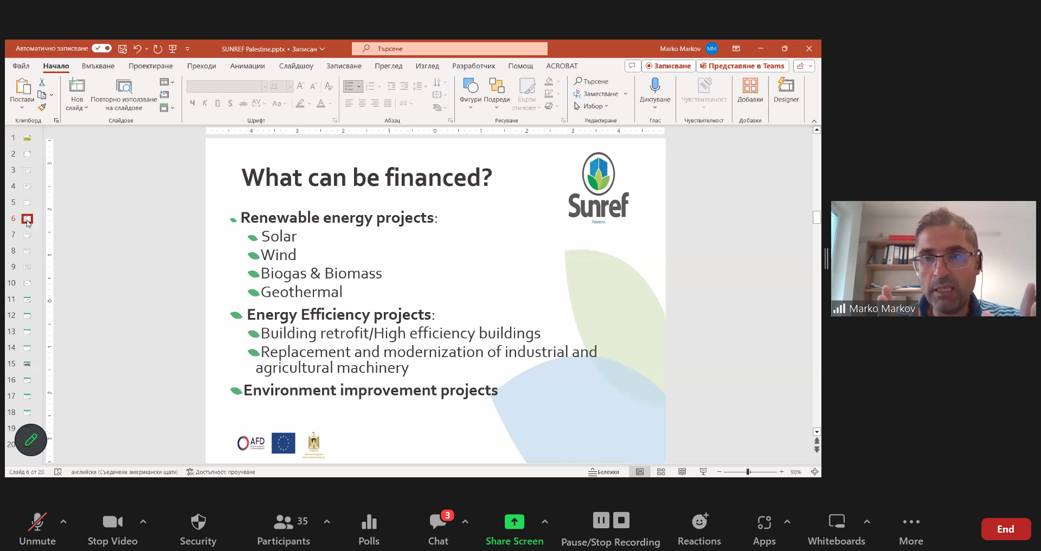Open the font size dropdown
1041x551 pixels.
pos(290,87)
